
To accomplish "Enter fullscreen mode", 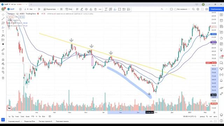I will [202, 9].
